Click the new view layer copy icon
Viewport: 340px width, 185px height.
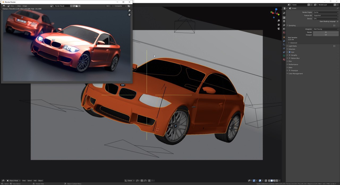[335, 5]
